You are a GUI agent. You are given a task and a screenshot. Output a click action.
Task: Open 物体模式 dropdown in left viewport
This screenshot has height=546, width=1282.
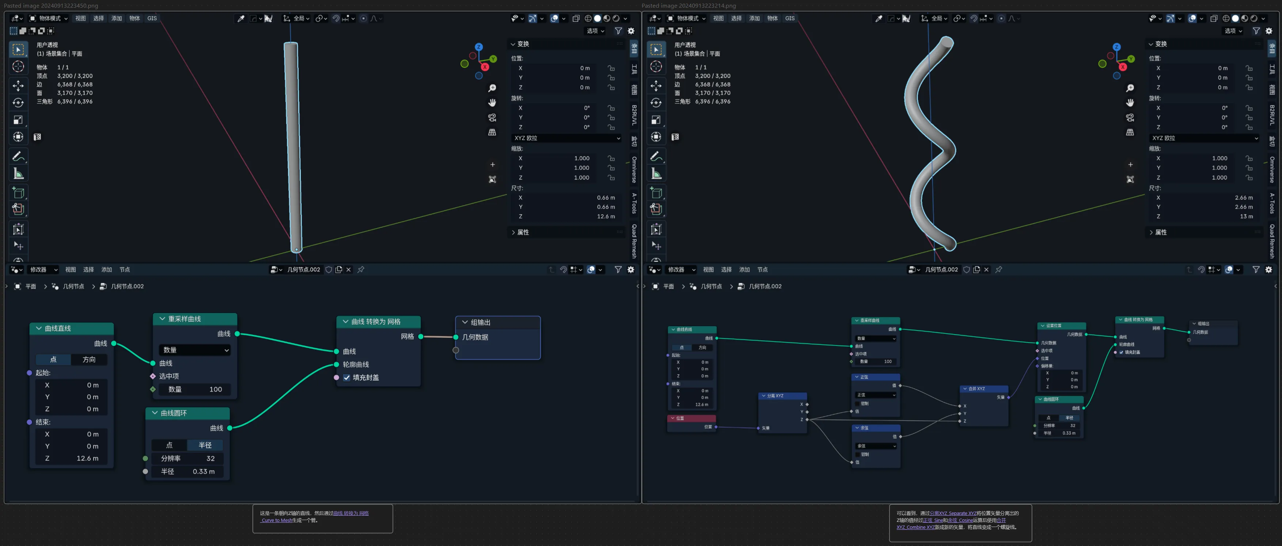pos(48,18)
